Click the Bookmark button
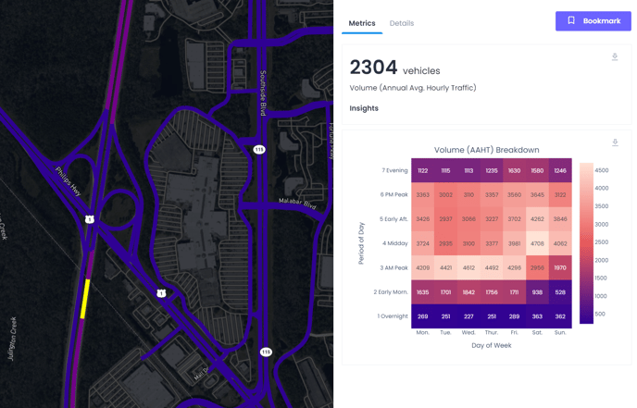This screenshot has width=637, height=408. click(x=593, y=21)
